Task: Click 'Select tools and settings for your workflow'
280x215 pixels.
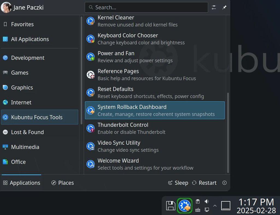Action: tap(145, 168)
